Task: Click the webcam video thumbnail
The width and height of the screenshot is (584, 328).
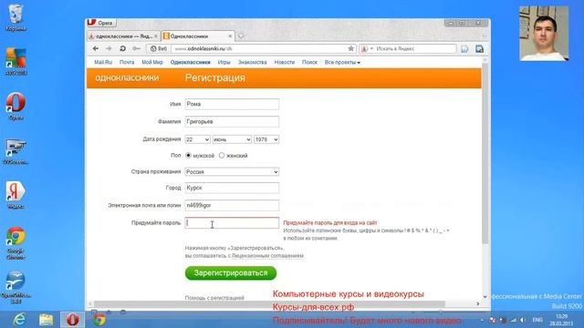Action: point(544,34)
